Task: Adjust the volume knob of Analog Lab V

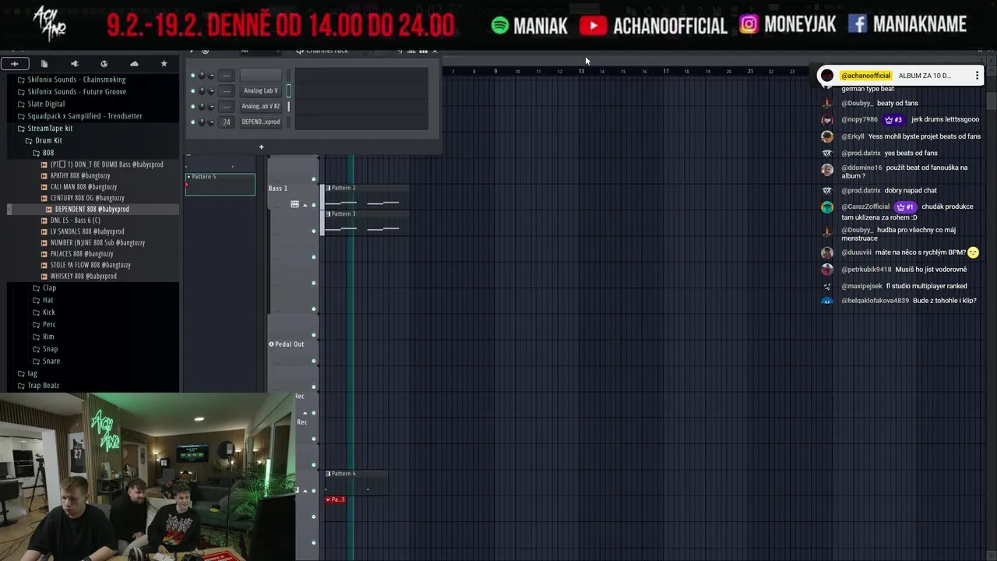Action: [x=212, y=90]
